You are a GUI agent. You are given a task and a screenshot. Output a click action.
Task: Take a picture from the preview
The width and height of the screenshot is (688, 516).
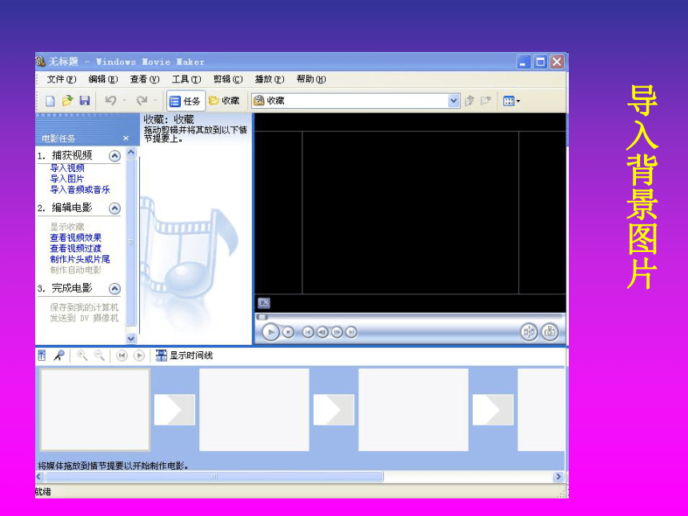pos(550,332)
